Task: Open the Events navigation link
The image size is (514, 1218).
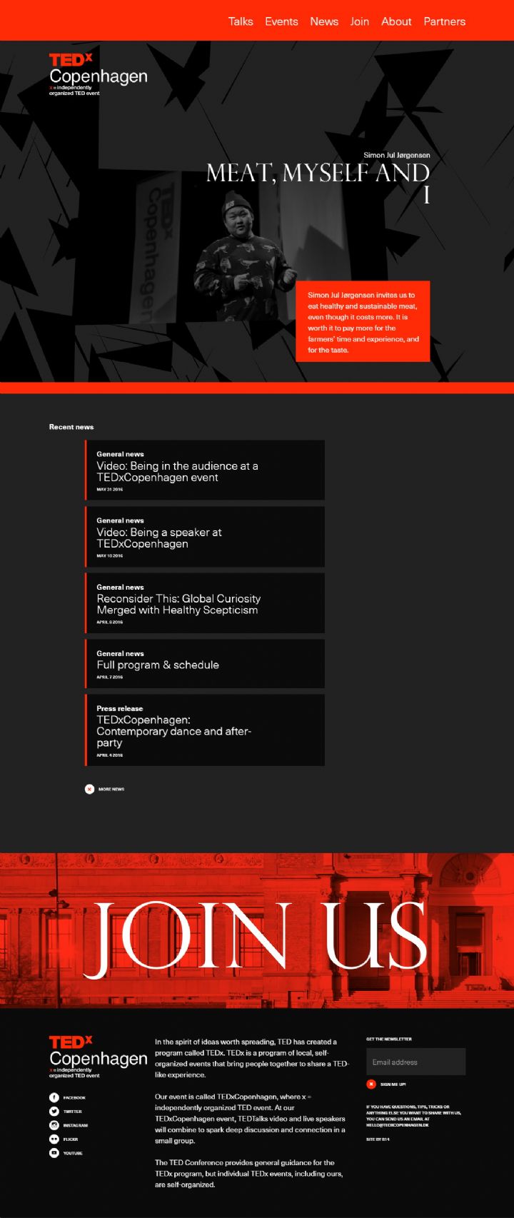Action: (x=281, y=21)
